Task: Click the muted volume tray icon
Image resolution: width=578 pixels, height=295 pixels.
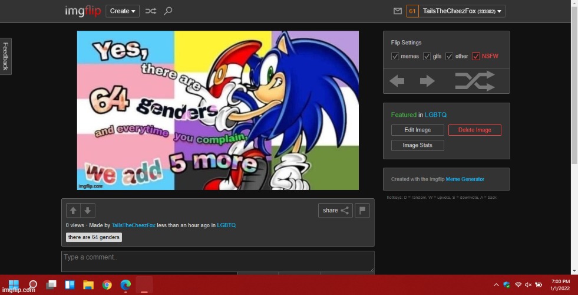Action: click(x=529, y=284)
